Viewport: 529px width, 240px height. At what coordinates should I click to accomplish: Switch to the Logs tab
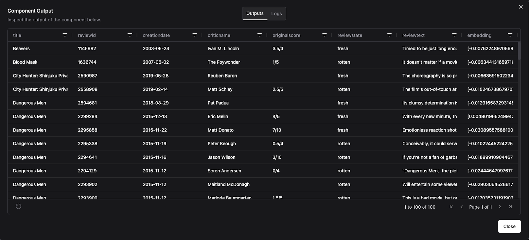pos(276,14)
